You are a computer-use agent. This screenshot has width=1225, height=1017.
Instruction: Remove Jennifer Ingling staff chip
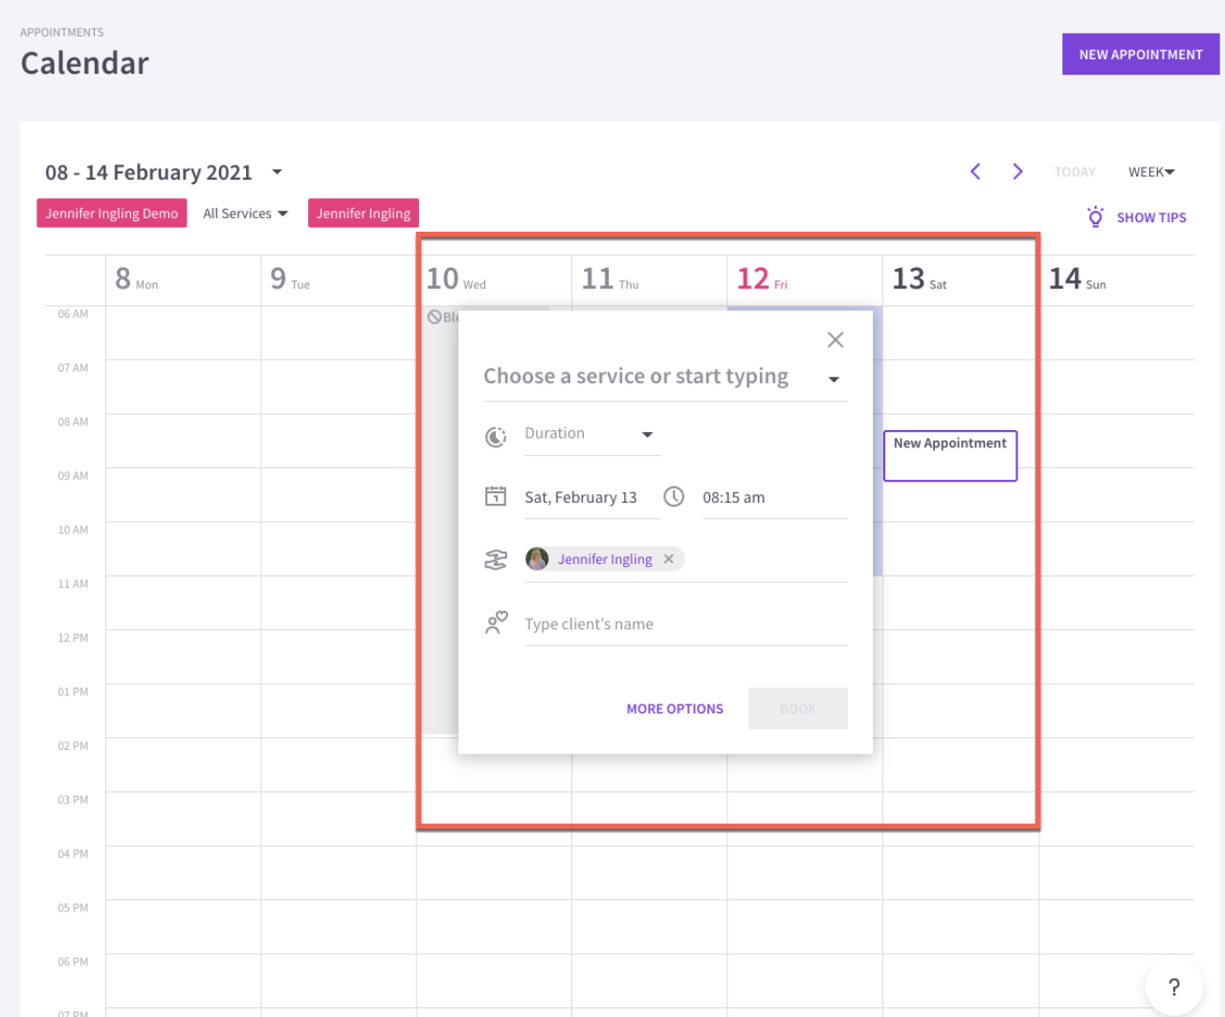point(669,559)
